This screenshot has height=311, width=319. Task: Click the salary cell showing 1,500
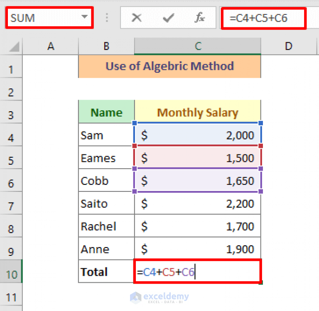pyautogui.click(x=198, y=157)
